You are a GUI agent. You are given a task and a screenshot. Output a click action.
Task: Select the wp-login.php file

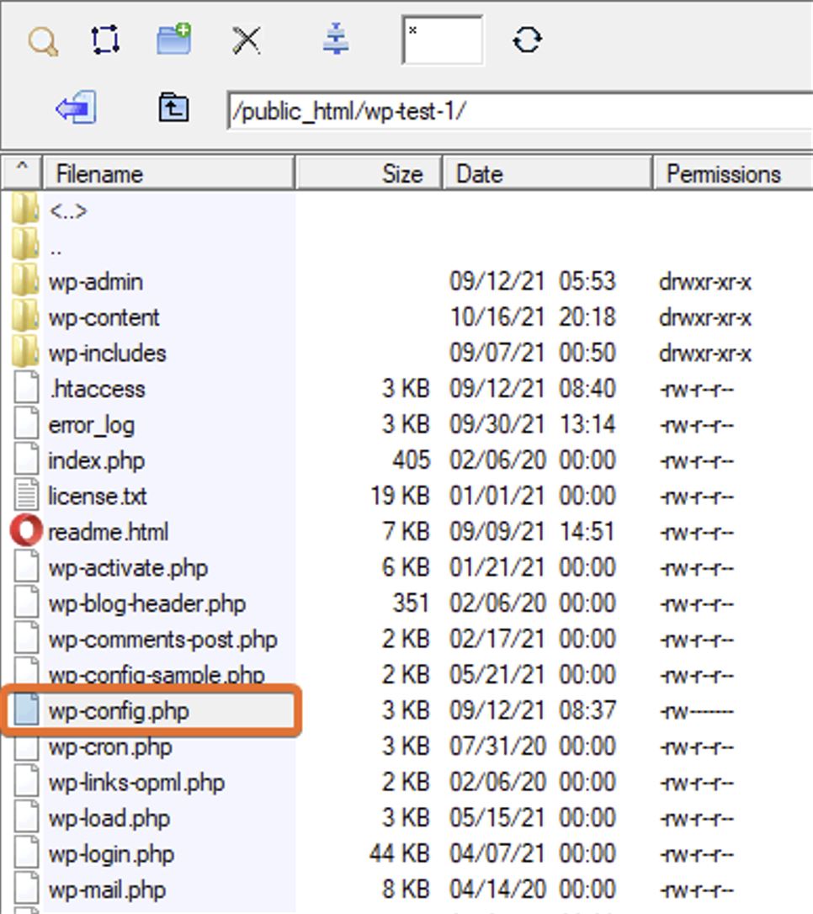111,854
